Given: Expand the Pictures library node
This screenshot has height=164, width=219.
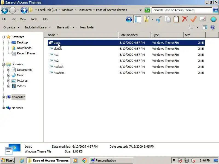Looking at the screenshot, I should click(8, 81).
